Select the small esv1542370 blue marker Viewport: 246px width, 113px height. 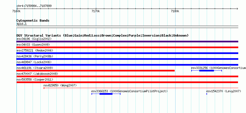[x=207, y=94]
